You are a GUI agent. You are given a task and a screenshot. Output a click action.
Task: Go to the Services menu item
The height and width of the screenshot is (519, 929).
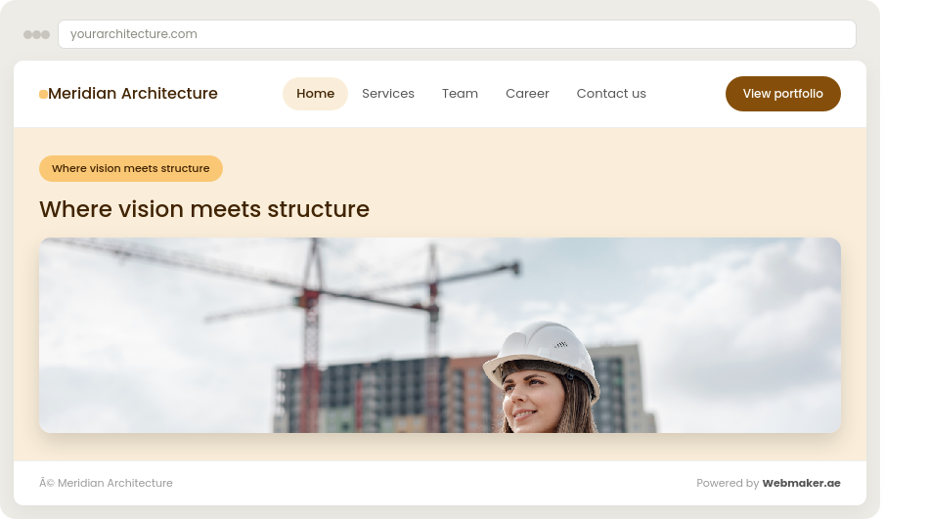388,94
